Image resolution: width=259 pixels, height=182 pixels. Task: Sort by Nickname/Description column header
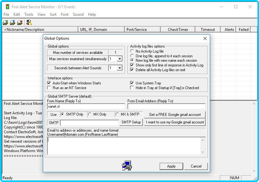point(40,30)
